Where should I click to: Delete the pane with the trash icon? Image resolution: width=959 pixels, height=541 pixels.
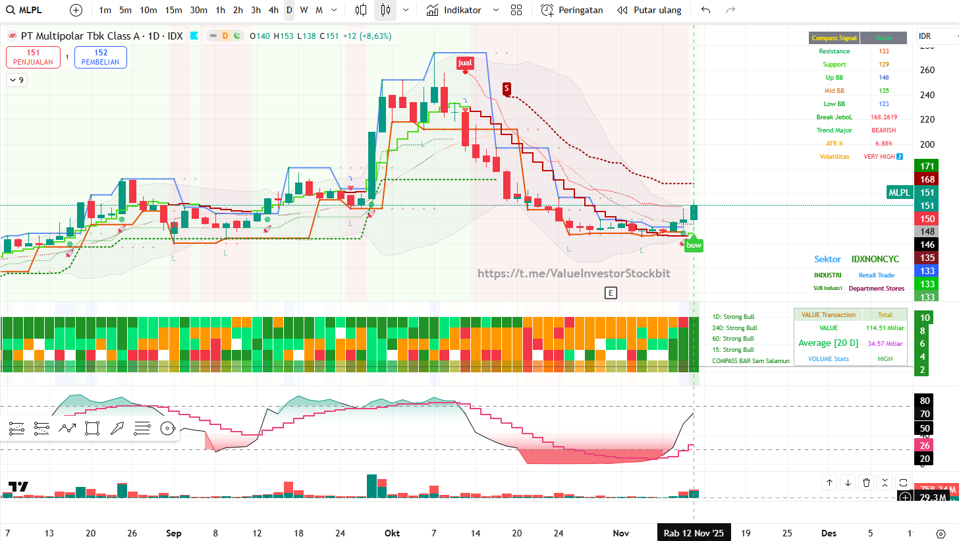pos(867,482)
